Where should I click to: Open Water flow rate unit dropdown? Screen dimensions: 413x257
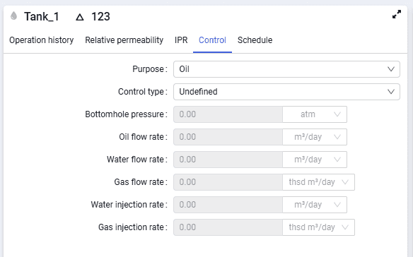(x=315, y=160)
